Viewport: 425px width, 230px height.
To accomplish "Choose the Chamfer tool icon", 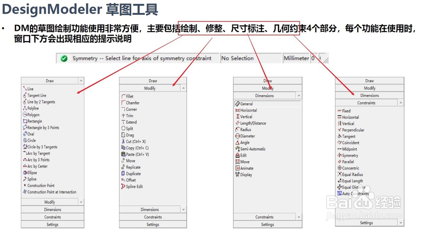I will tap(123, 103).
